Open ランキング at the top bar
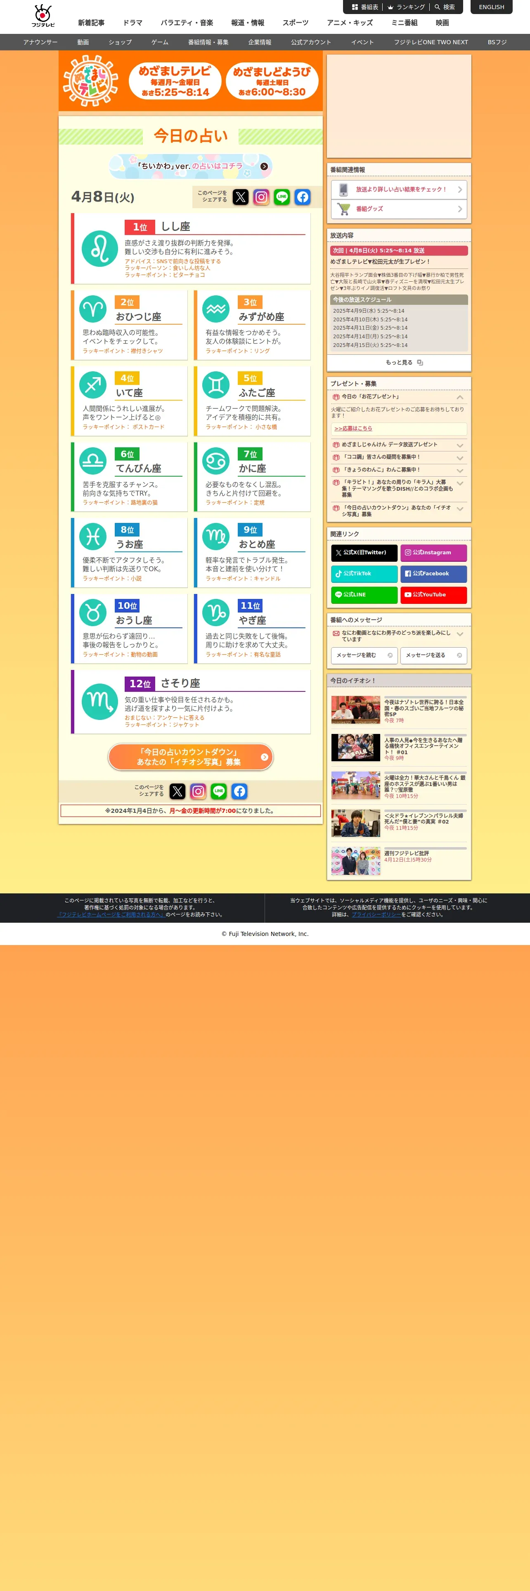The width and height of the screenshot is (530, 1591). (x=407, y=7)
